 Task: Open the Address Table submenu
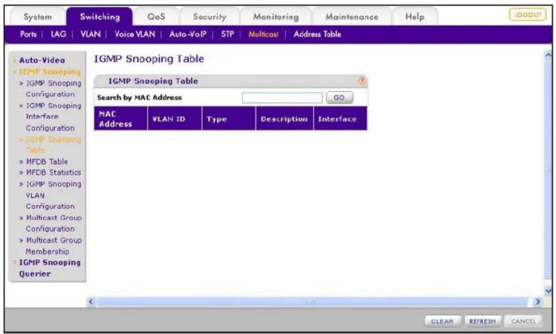point(317,34)
